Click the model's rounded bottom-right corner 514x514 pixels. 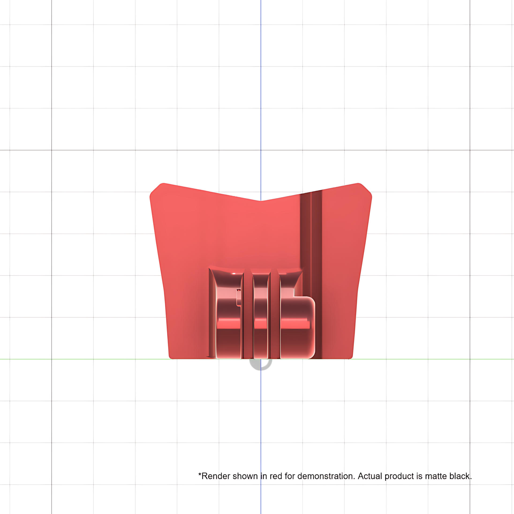[350, 356]
